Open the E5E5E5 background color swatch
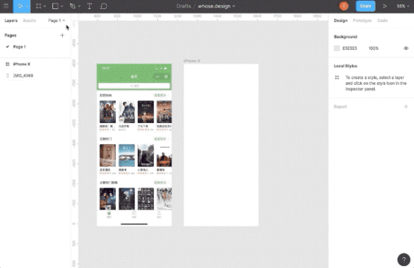This screenshot has height=268, width=414. (337, 48)
